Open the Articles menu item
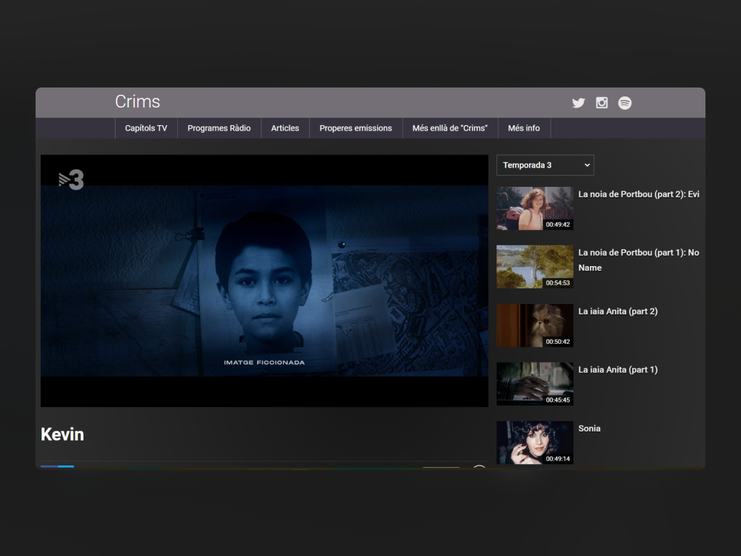This screenshot has height=556, width=741. click(x=285, y=128)
